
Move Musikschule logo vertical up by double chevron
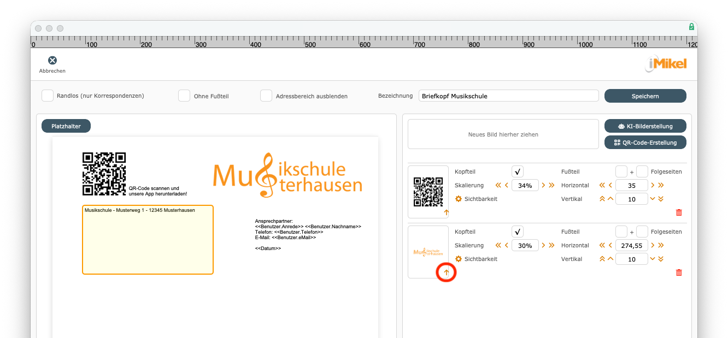[x=602, y=259]
